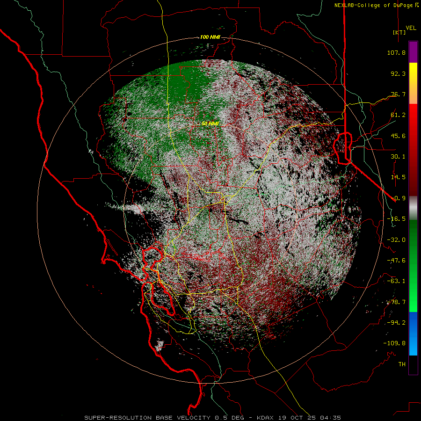Image resolution: width=421 pixels, height=421 pixels.
Task: Click the 50 NMI range ring label
Action: pos(210,124)
